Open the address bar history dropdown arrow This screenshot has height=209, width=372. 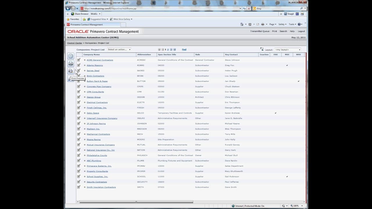click(x=240, y=8)
